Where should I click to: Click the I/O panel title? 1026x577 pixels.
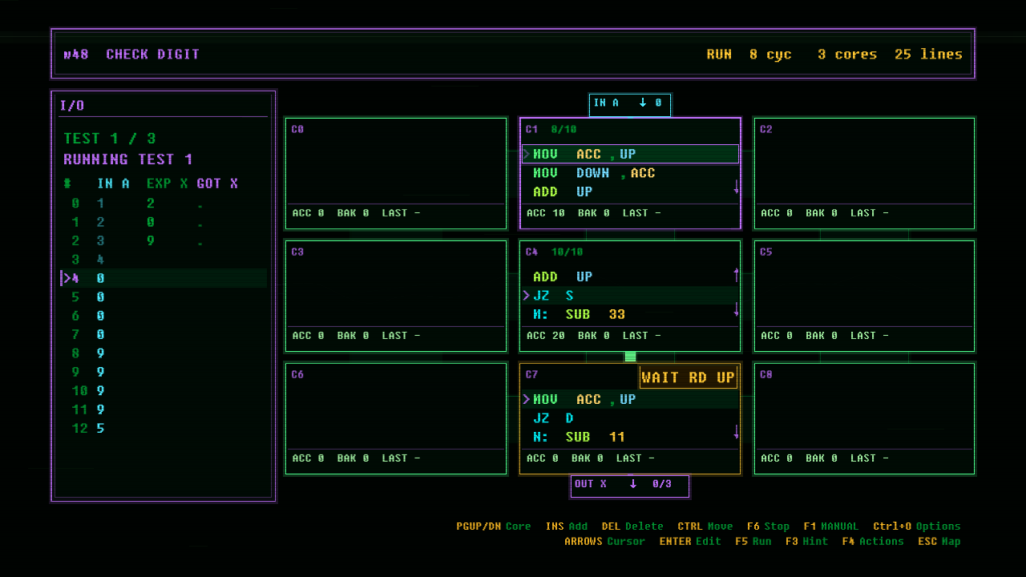click(x=72, y=105)
